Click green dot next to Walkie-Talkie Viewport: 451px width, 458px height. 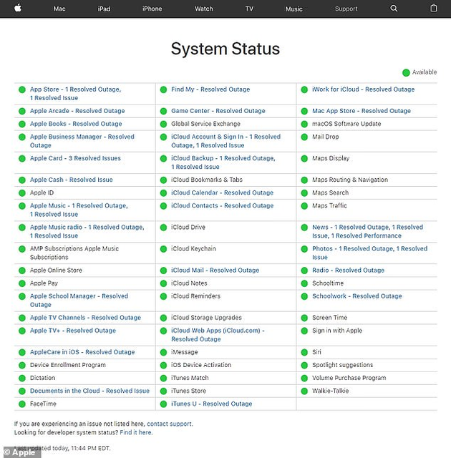[x=304, y=391]
